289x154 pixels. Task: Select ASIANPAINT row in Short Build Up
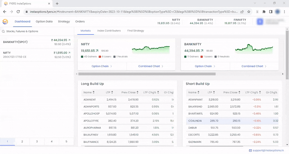[x=232, y=99]
